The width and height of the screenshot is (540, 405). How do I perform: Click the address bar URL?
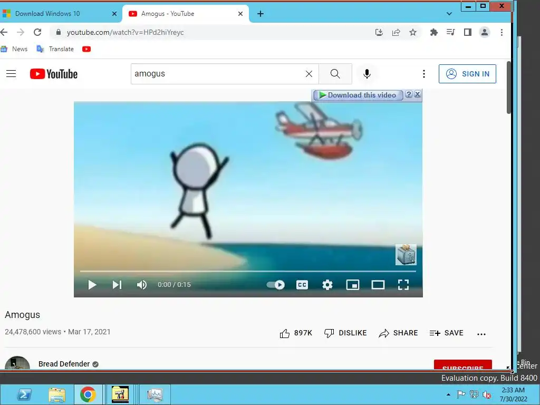point(126,32)
